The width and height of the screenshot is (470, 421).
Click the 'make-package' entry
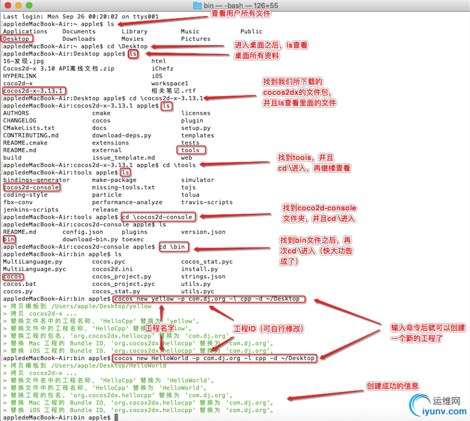pos(114,180)
